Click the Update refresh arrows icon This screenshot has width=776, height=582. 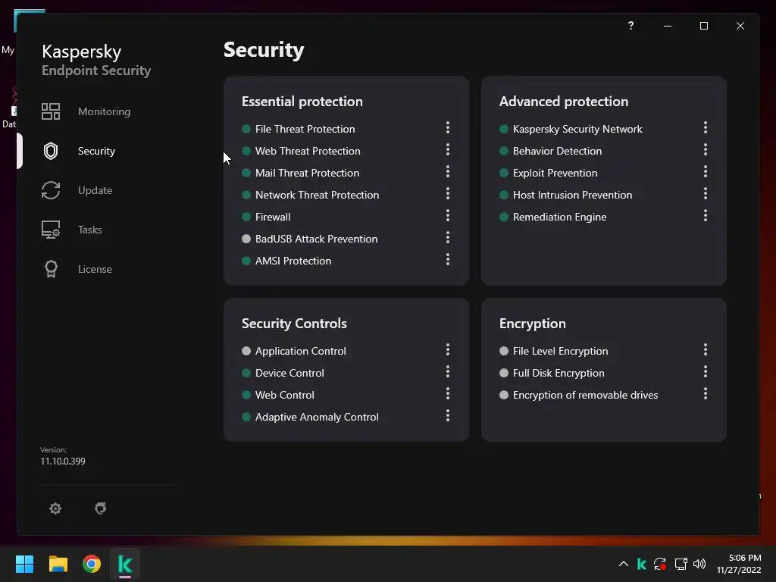pos(51,190)
